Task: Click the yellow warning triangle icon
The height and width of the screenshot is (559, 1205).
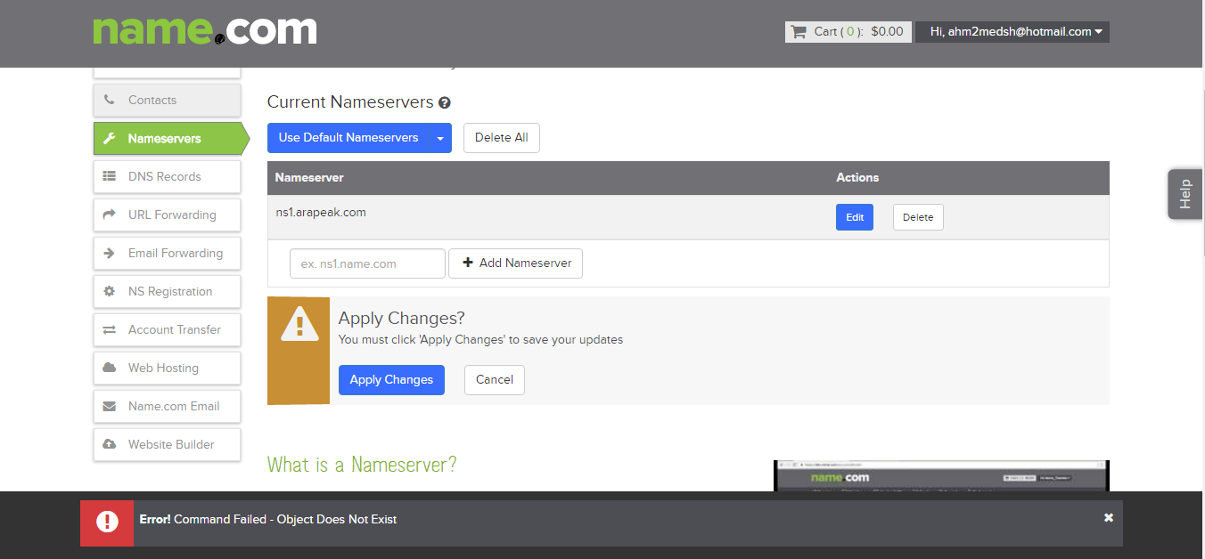Action: 299,324
